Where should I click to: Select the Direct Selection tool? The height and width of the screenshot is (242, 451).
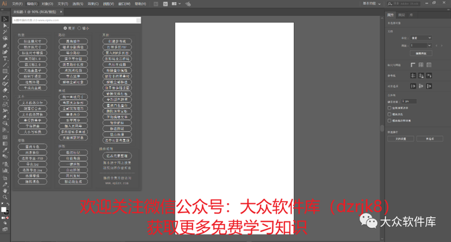5,26
